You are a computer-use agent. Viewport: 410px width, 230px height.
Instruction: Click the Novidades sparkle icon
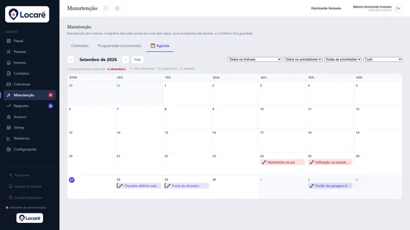pos(11,175)
